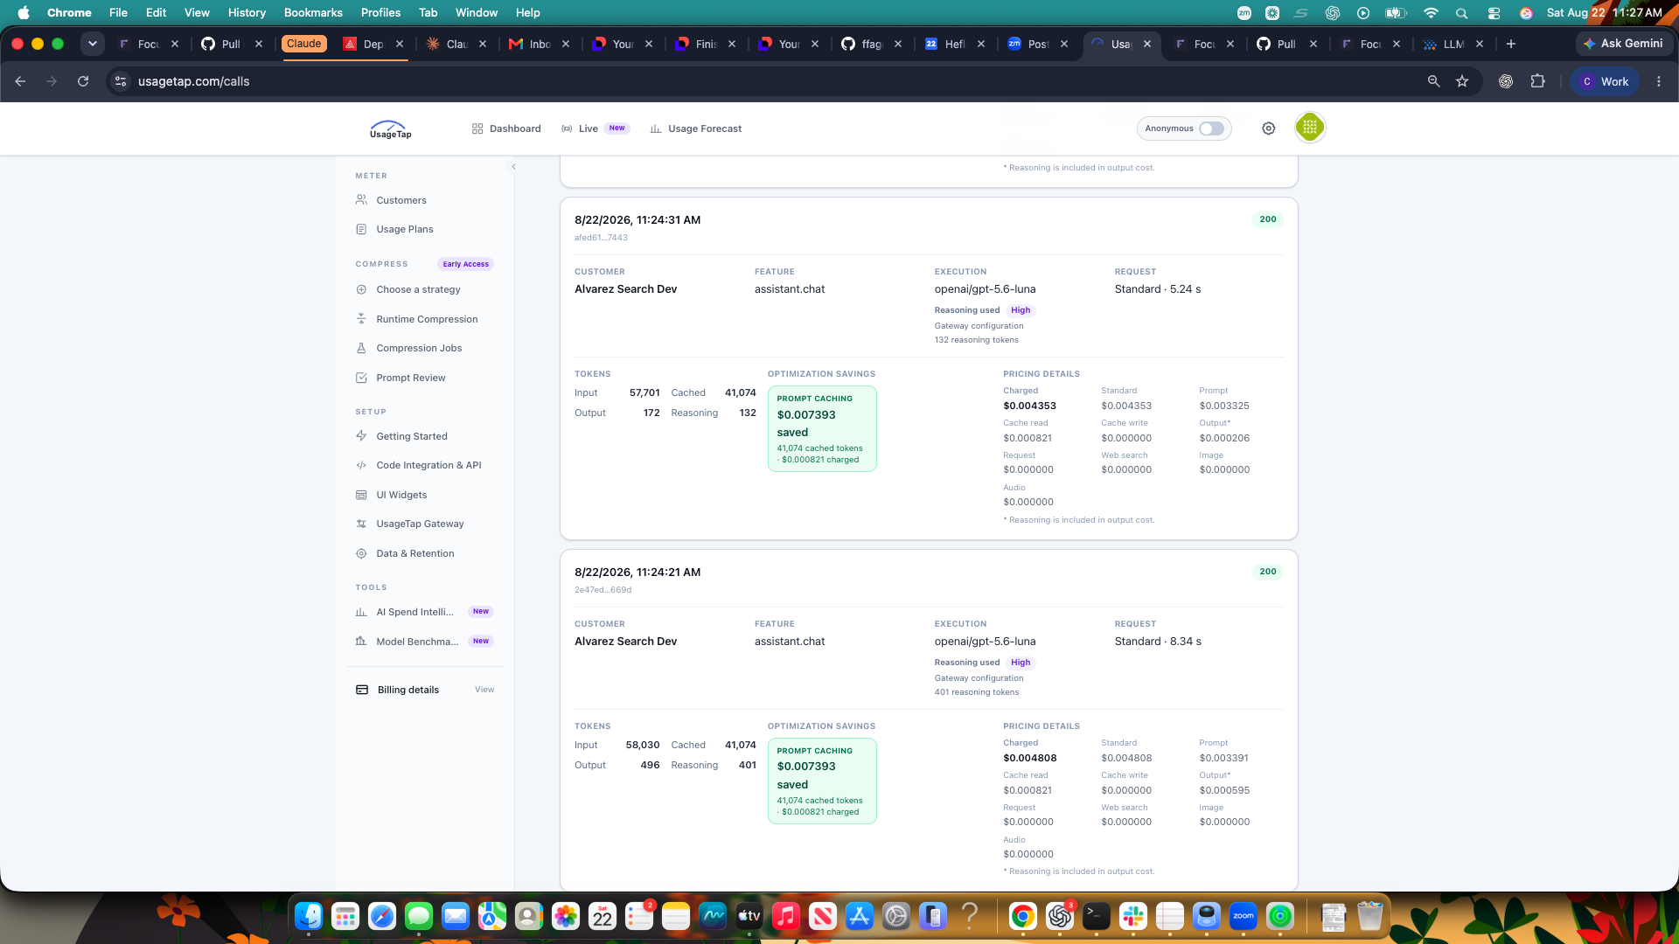Go to Dashboard tab
This screenshot has width=1679, height=944.
click(x=506, y=128)
